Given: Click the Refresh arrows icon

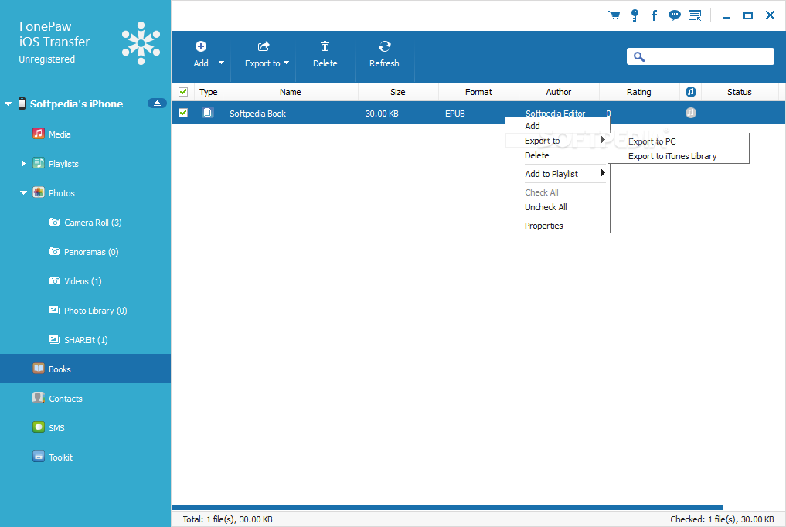Looking at the screenshot, I should tap(384, 46).
